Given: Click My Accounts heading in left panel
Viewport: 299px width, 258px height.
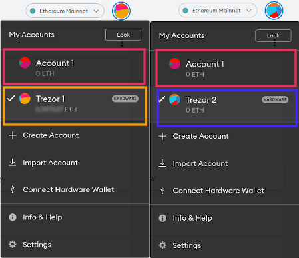Looking at the screenshot, I should click(31, 35).
